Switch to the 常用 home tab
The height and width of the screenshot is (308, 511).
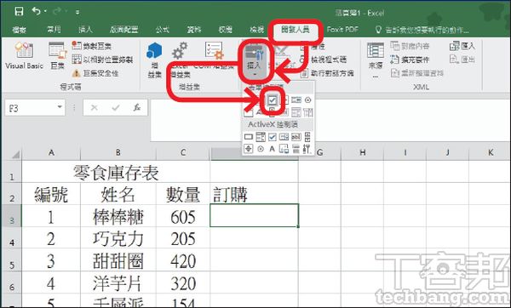pyautogui.click(x=54, y=30)
